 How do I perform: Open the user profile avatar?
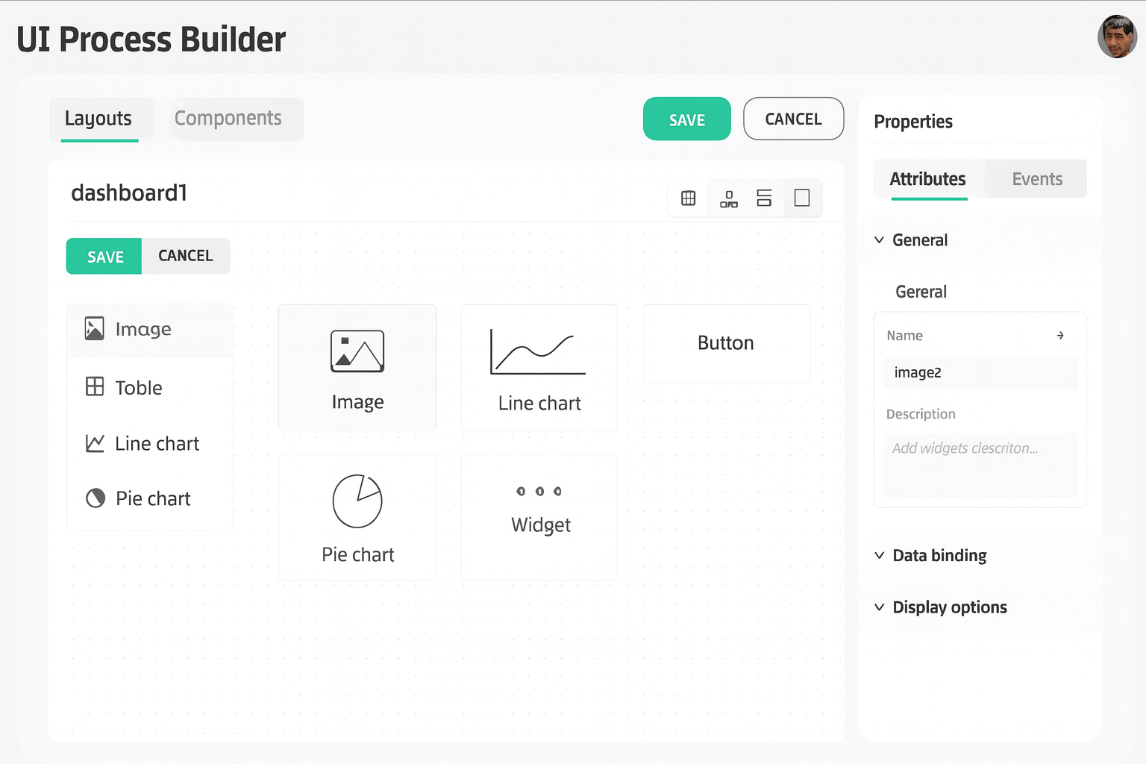[1117, 37]
